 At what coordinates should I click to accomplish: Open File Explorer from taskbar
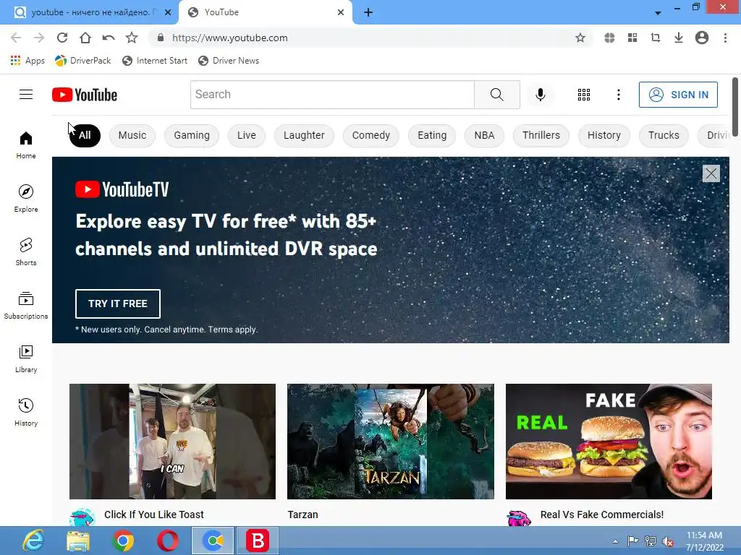(78, 541)
